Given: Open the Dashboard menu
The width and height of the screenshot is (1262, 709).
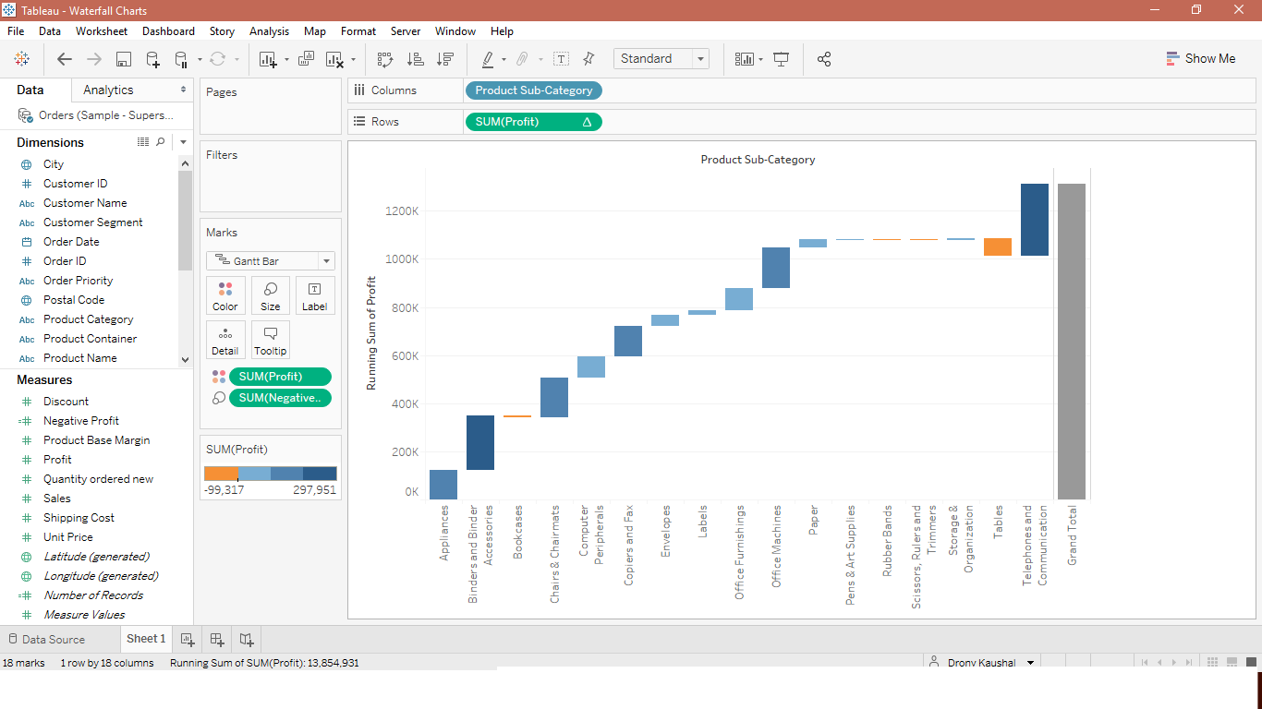Looking at the screenshot, I should click(x=168, y=30).
